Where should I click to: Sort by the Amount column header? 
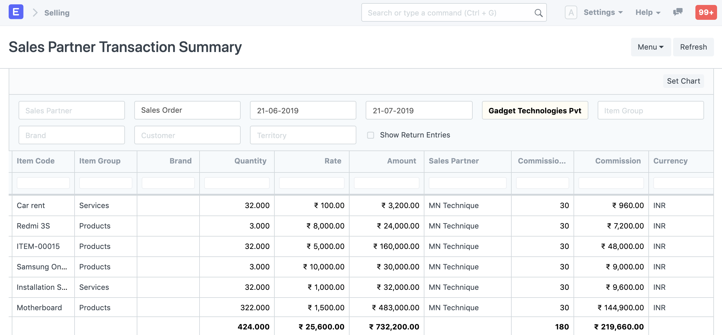coord(401,161)
